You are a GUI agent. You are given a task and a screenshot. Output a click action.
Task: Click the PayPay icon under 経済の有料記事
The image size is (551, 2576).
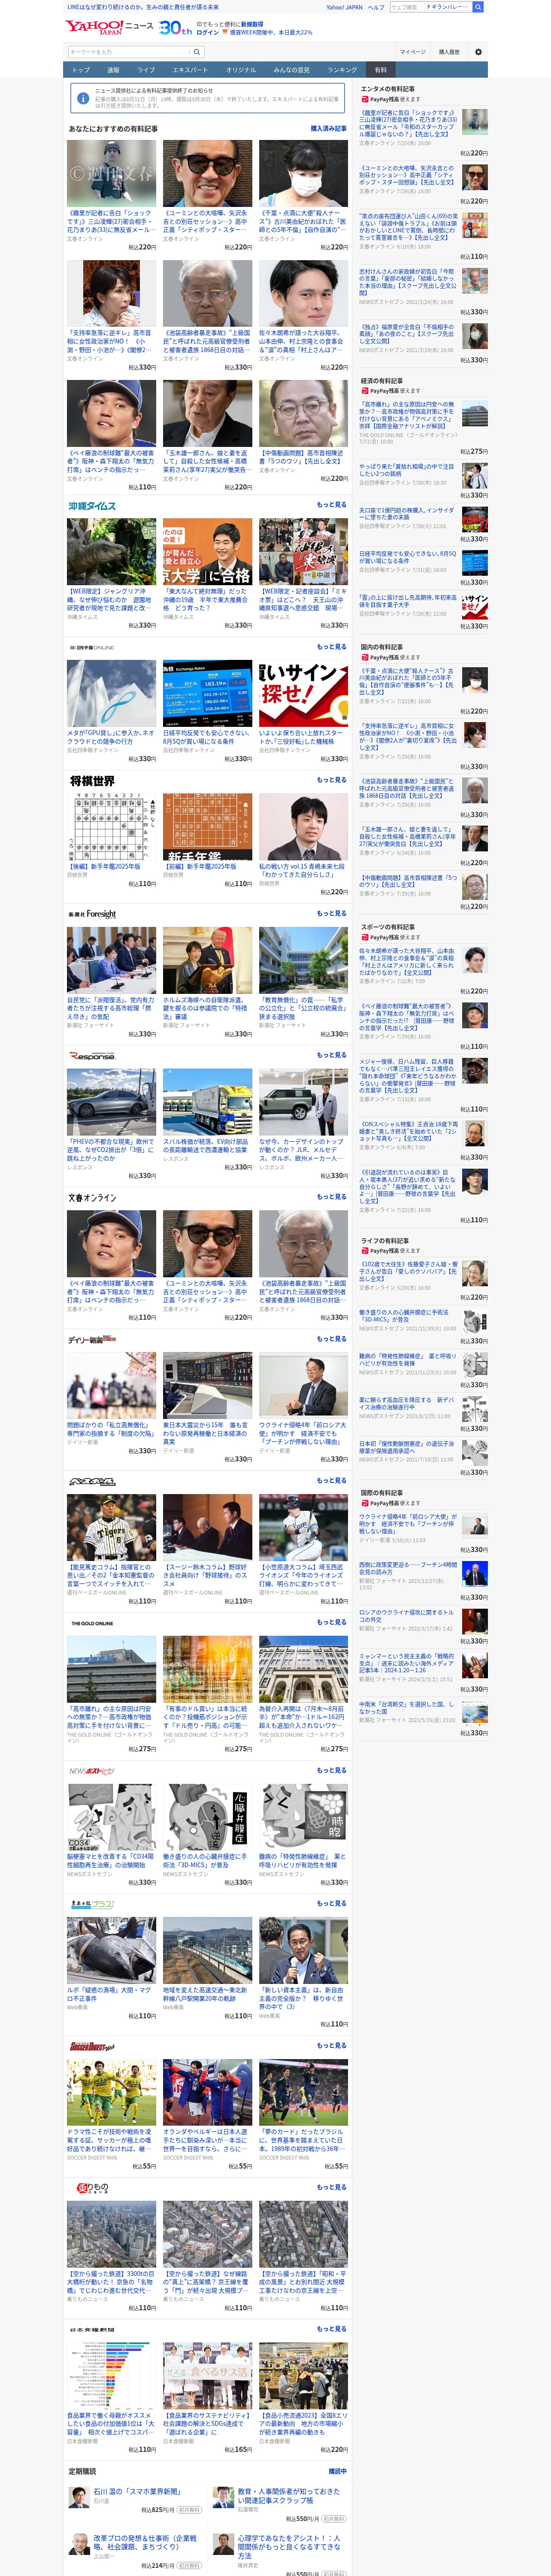[x=365, y=391]
